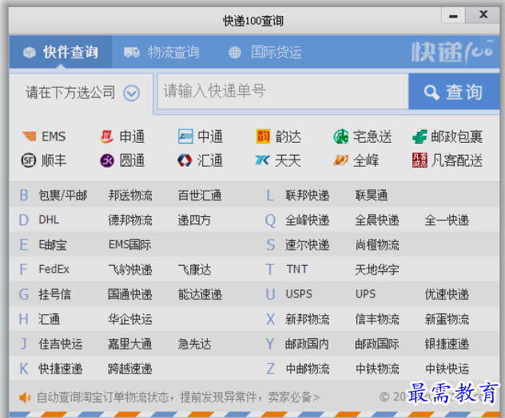Image resolution: width=505 pixels, height=418 pixels.
Task: Pick the 中通 courier logo
Action: pos(185,136)
